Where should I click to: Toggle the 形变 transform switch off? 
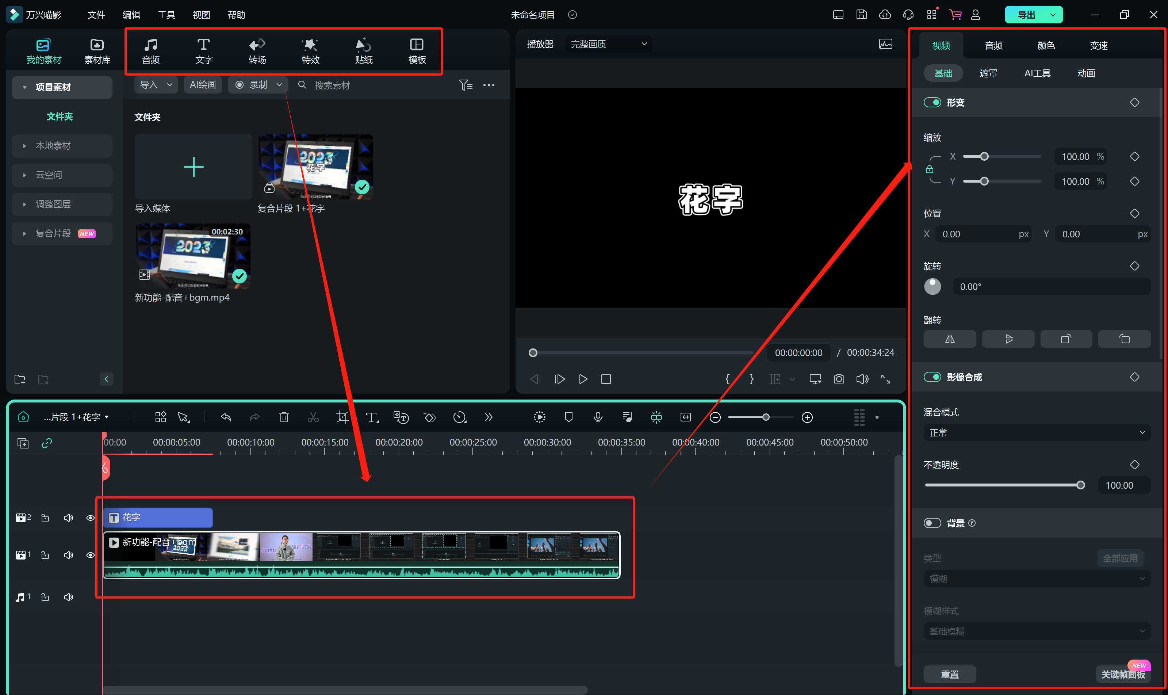click(932, 103)
